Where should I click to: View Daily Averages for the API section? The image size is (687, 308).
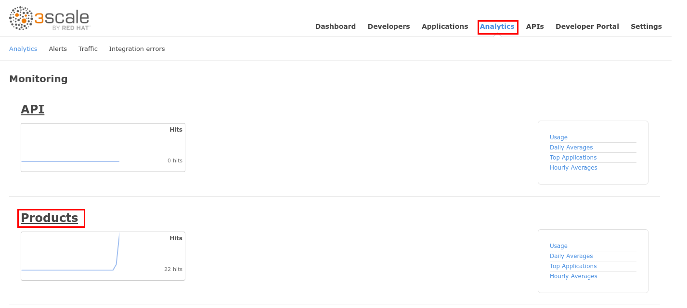[x=571, y=148]
